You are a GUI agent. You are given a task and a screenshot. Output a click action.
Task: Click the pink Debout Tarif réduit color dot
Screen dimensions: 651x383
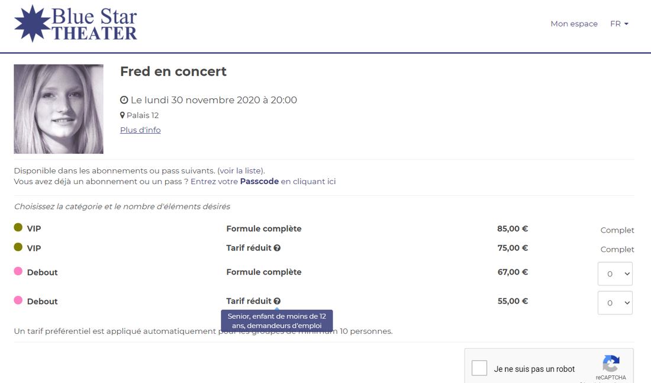coord(18,300)
